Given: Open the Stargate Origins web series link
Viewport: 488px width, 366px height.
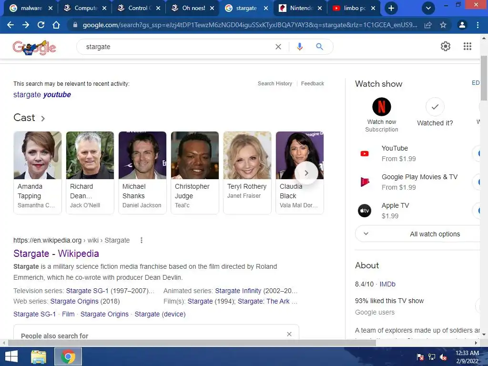Looking at the screenshot, I should click(74, 301).
